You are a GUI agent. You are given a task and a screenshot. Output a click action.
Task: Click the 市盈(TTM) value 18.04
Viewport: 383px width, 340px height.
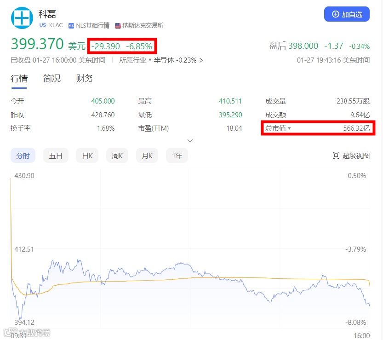(x=234, y=128)
